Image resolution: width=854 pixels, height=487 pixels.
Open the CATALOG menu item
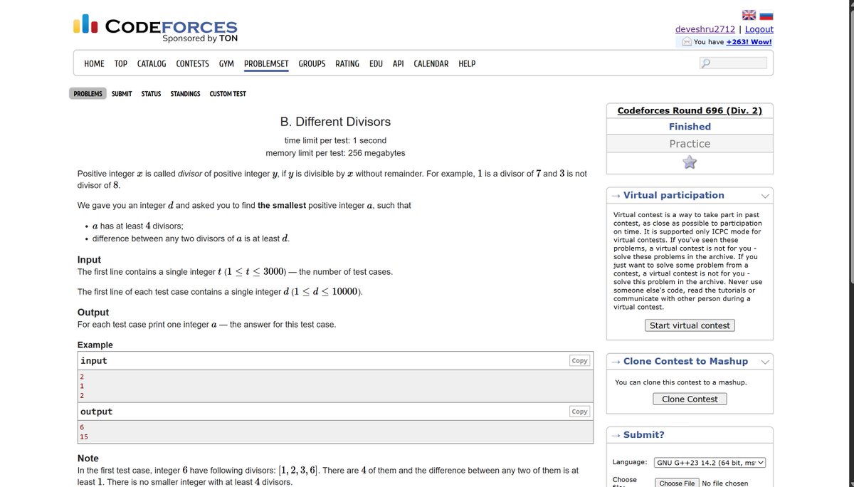tap(152, 63)
